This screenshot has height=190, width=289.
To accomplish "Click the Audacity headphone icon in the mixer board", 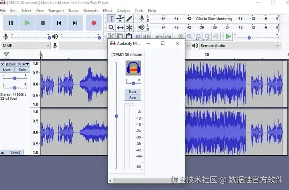I will click(133, 68).
